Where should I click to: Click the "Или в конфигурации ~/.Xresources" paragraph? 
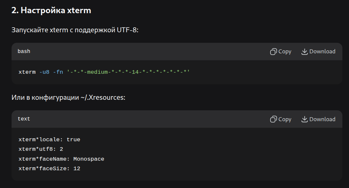(x=68, y=98)
